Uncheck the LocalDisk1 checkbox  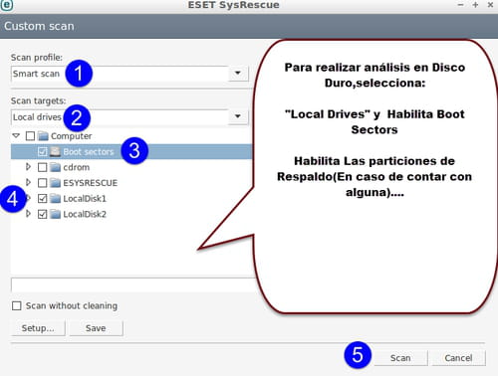42,199
